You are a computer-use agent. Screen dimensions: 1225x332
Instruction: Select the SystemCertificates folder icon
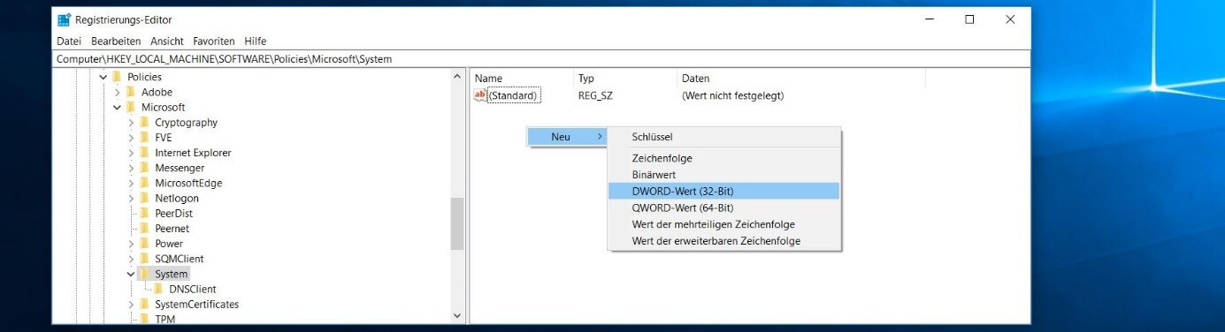144,305
